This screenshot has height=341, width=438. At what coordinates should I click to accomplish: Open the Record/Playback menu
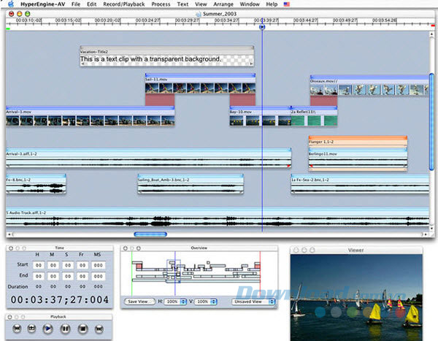point(123,4)
